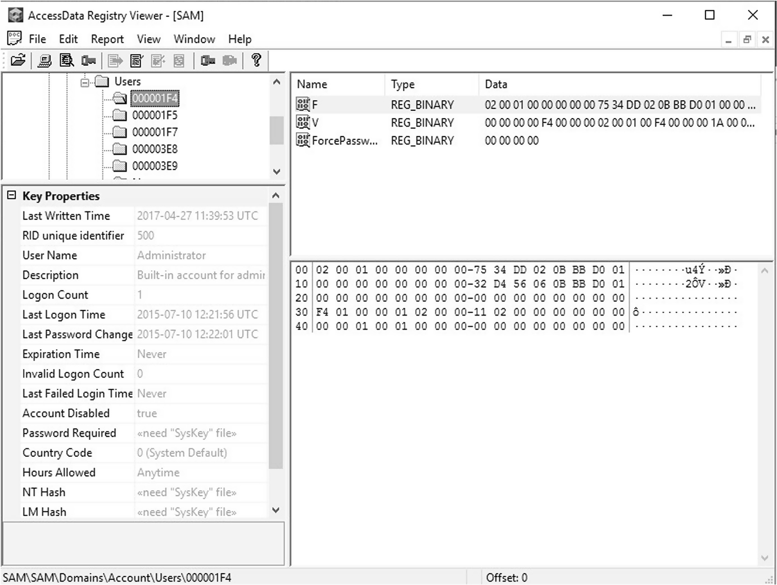This screenshot has width=777, height=585.
Task: Click the registry path in status bar
Action: 117,578
